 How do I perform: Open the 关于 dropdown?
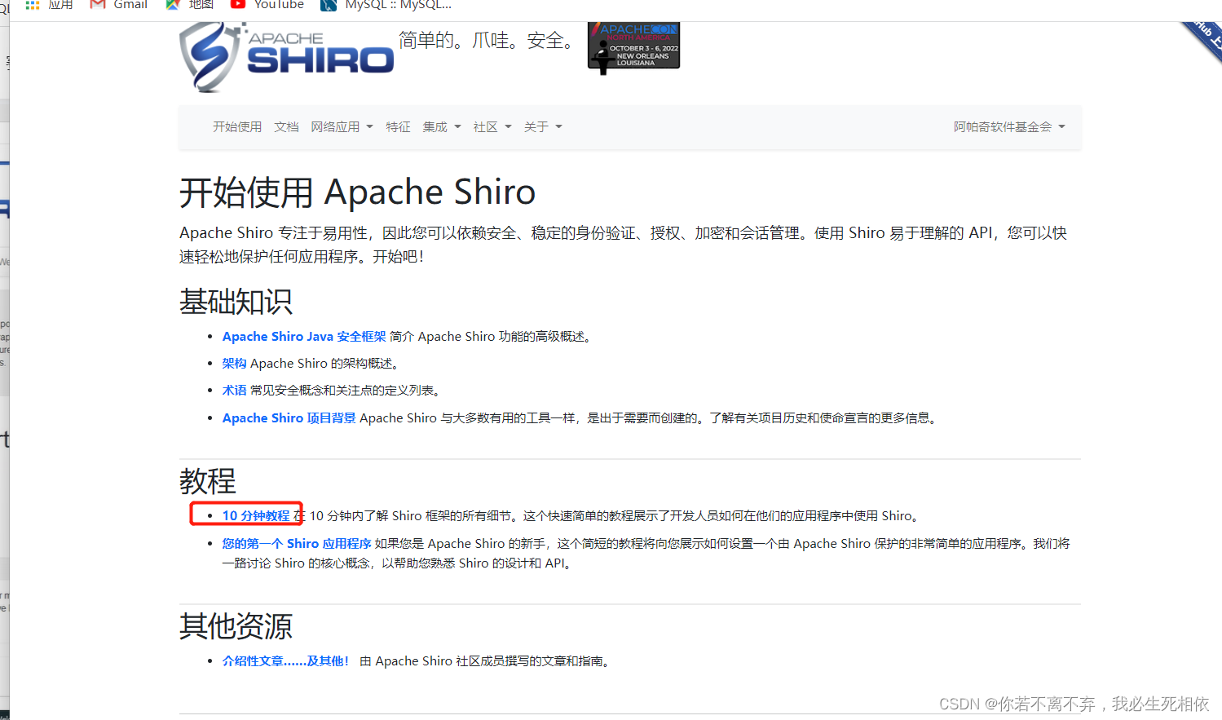pyautogui.click(x=542, y=126)
